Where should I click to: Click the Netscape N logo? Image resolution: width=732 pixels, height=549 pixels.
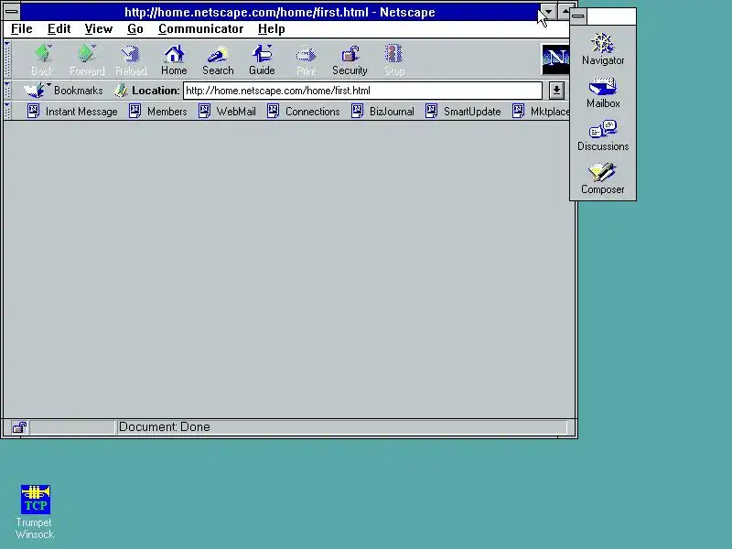point(555,59)
